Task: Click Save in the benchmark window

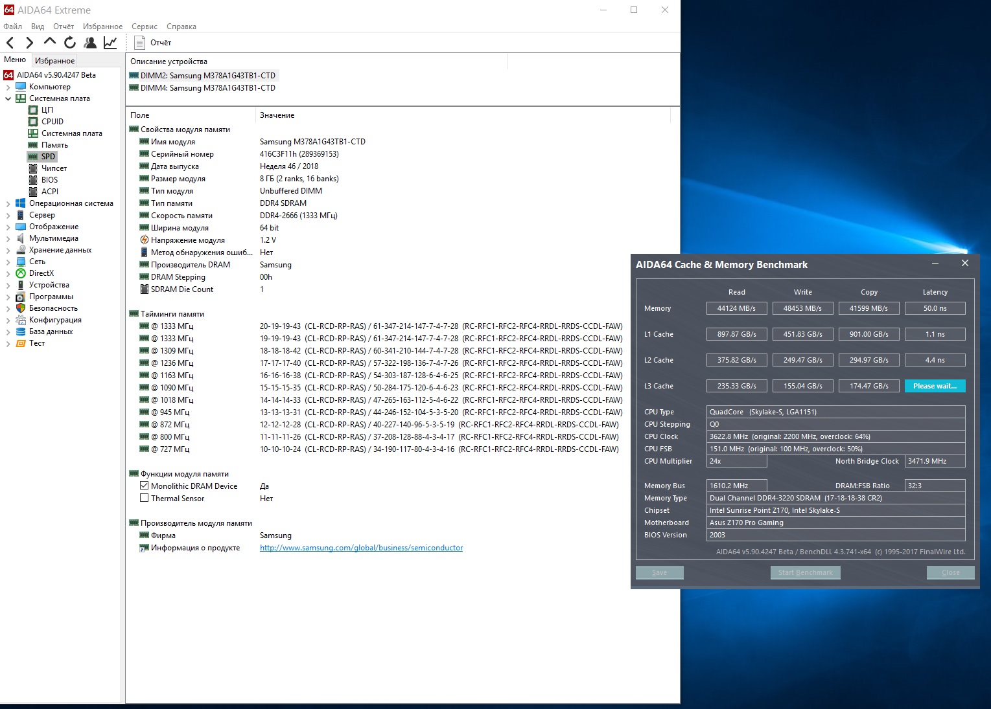Action: [660, 572]
